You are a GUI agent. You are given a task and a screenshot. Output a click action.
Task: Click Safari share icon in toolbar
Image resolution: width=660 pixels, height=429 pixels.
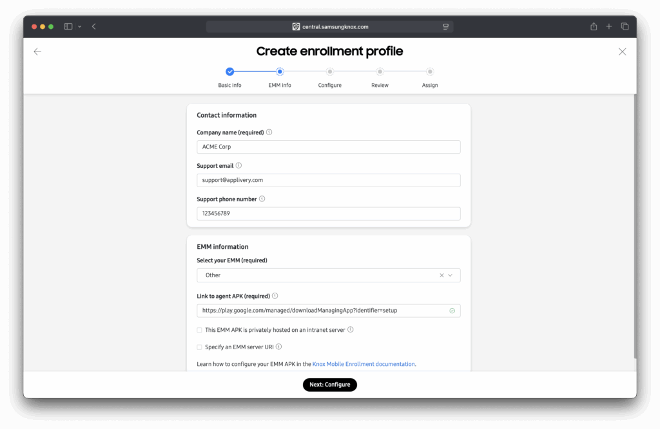click(594, 26)
